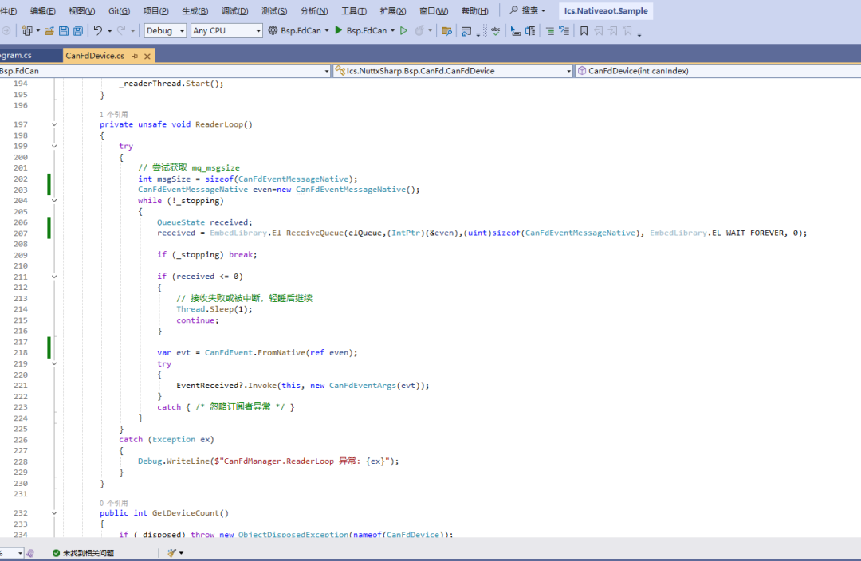The height and width of the screenshot is (561, 861).
Task: Comment out the selected lines
Action: point(549,31)
